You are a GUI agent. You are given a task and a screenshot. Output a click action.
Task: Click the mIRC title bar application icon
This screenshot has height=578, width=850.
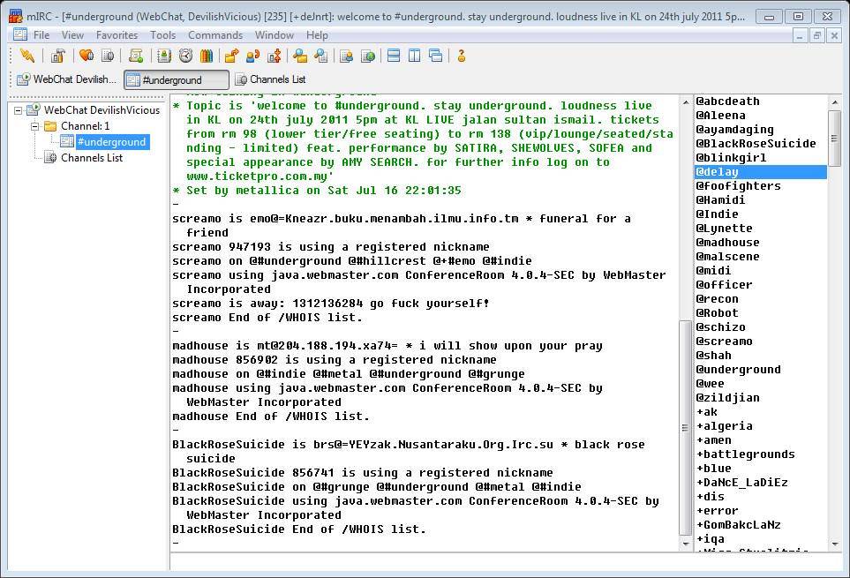click(x=16, y=16)
